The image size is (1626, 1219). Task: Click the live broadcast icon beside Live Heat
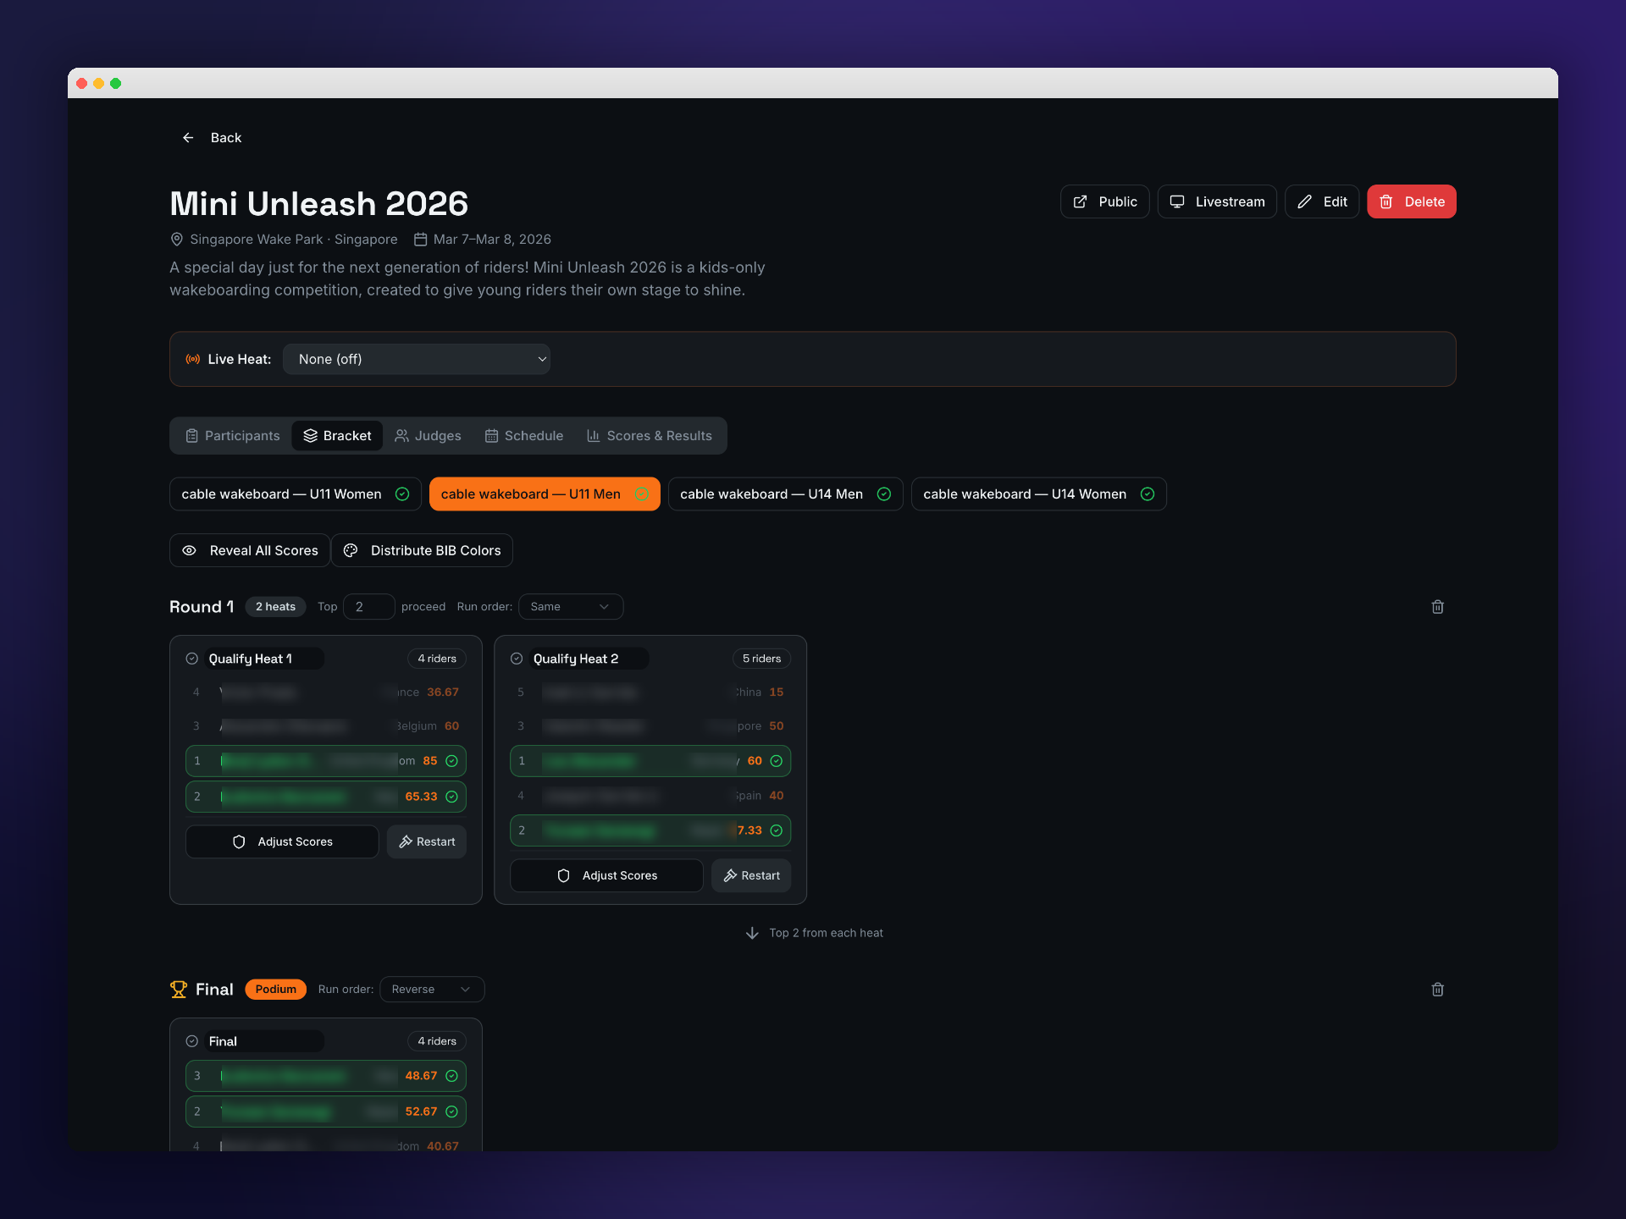193,359
